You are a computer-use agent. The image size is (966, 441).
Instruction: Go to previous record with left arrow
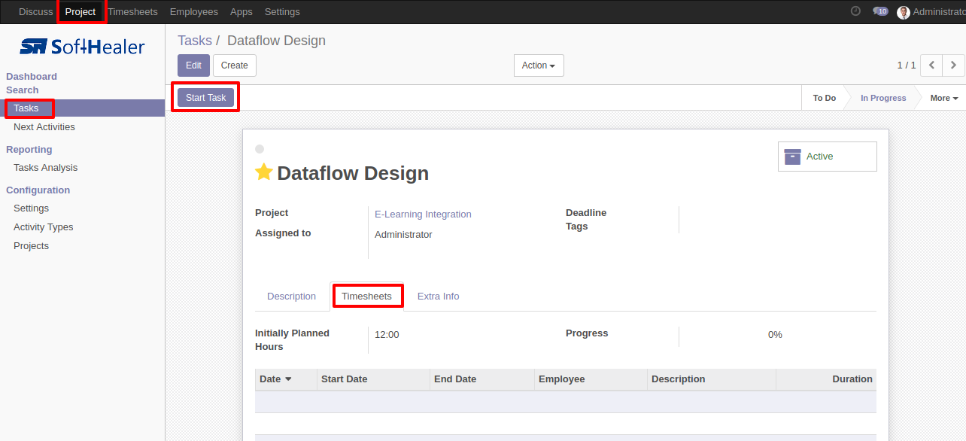[x=931, y=65]
